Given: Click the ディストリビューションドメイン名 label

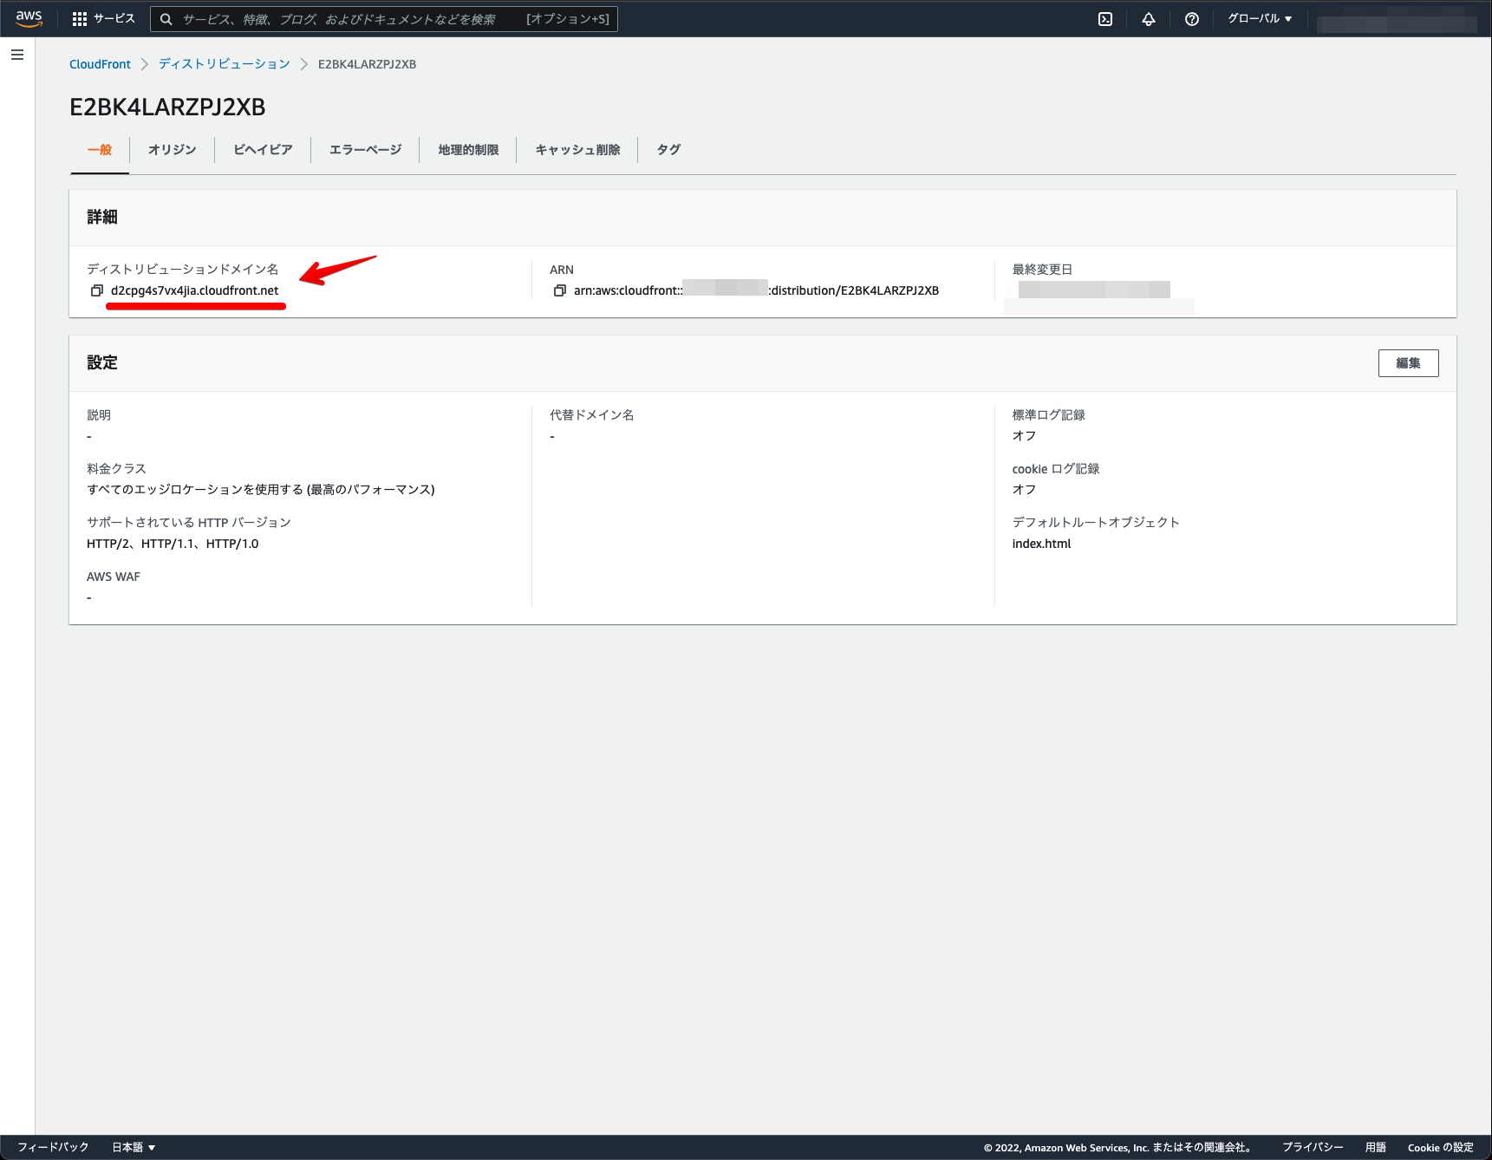Looking at the screenshot, I should (x=182, y=270).
